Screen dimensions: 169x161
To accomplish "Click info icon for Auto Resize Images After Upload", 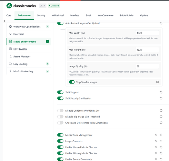I will click(161, 23).
